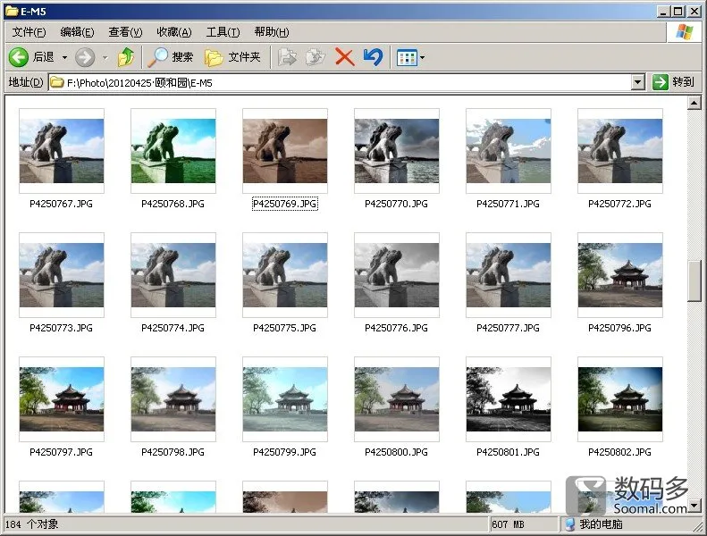Click the Move To folder icon

(x=287, y=57)
